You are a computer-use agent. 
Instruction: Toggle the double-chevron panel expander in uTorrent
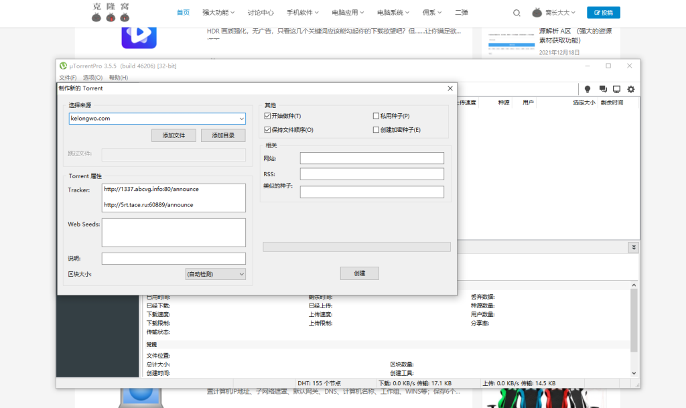click(x=634, y=247)
